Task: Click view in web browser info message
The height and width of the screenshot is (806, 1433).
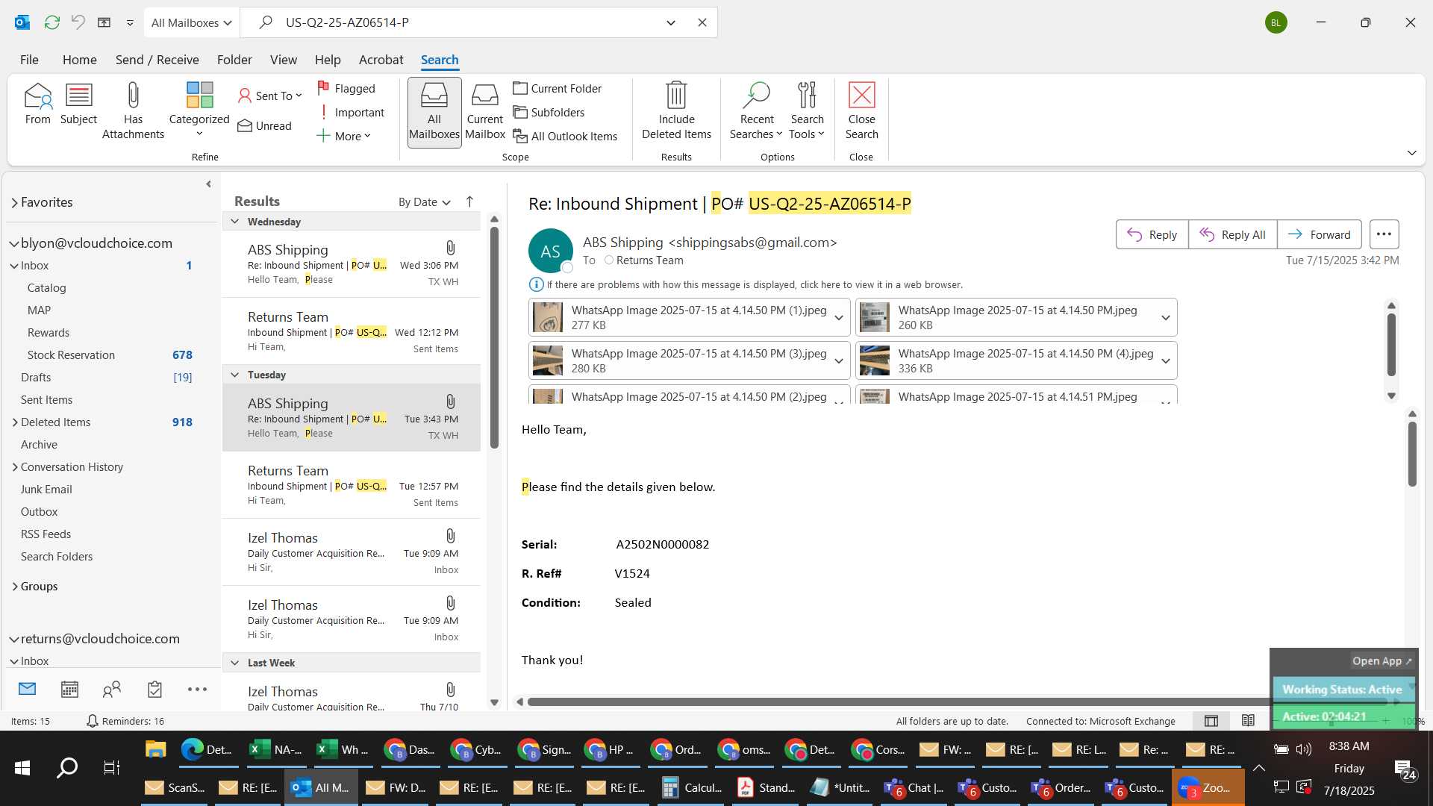Action: click(746, 284)
